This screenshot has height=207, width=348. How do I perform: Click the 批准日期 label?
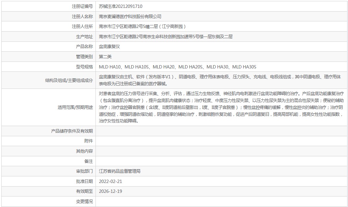(84, 181)
